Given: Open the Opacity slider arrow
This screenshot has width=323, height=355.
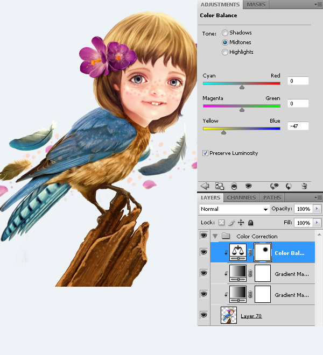Looking at the screenshot, I should (317, 209).
